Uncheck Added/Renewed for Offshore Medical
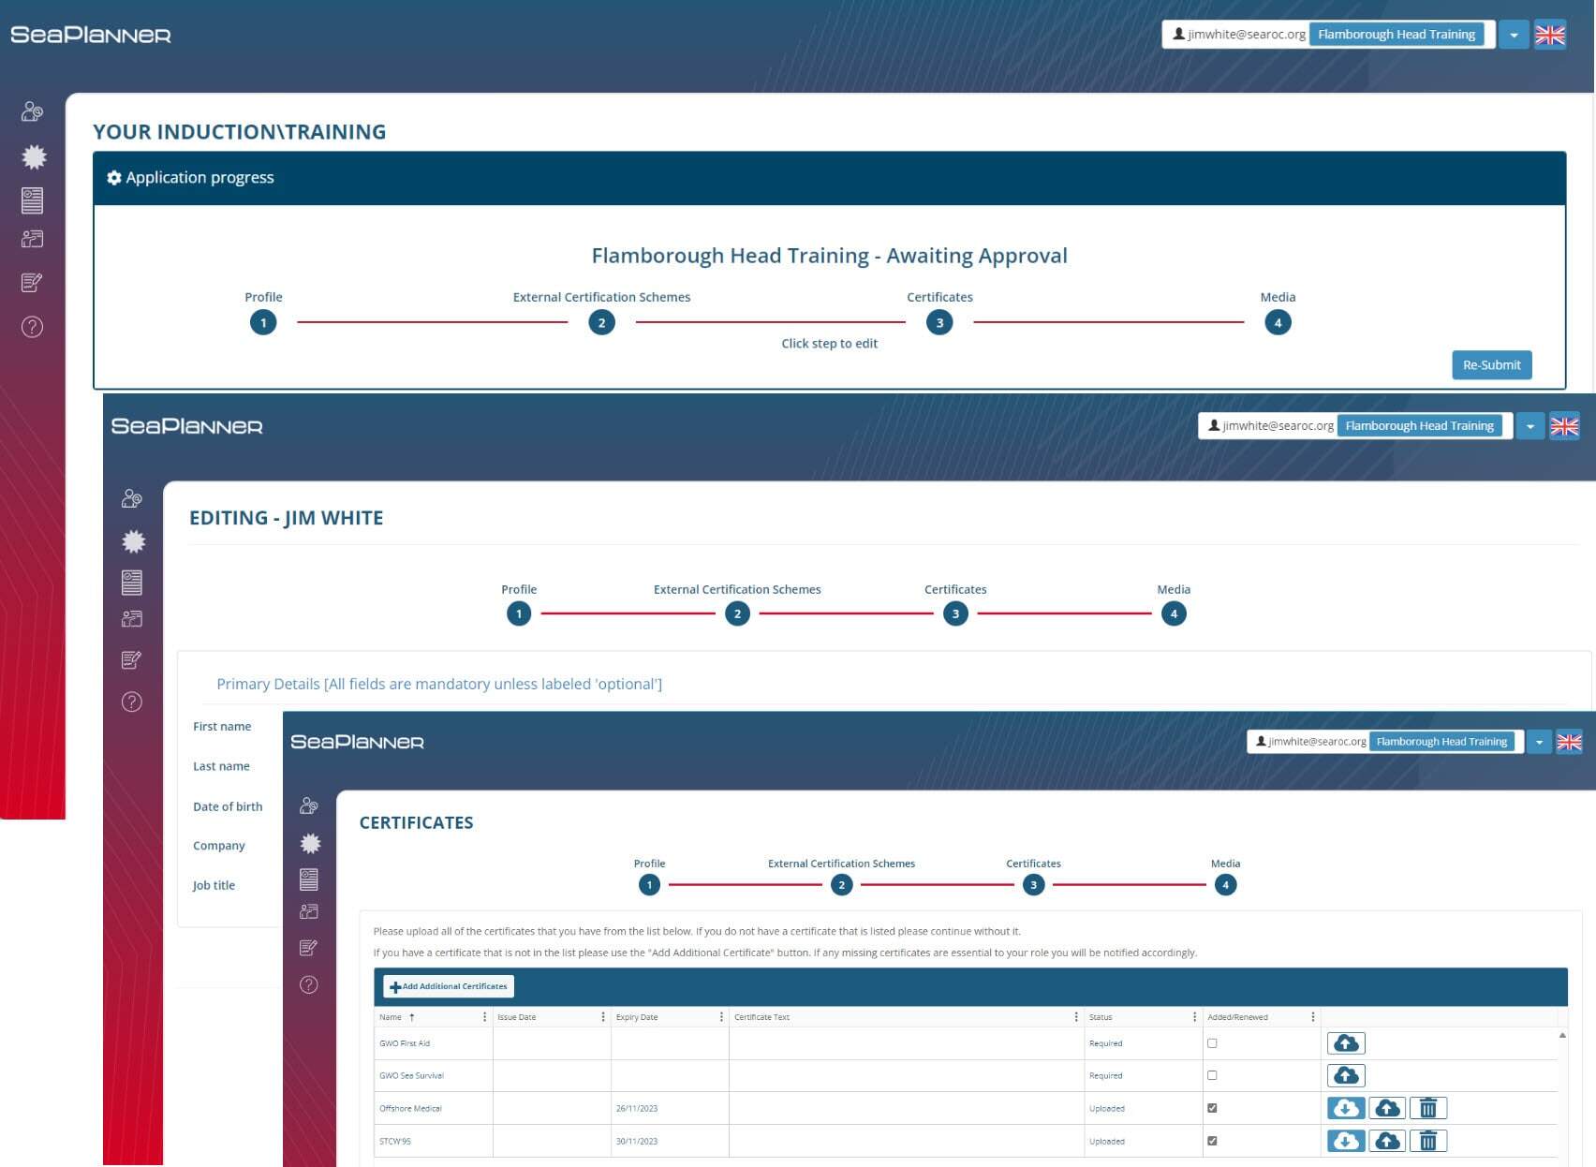 coord(1212,1108)
